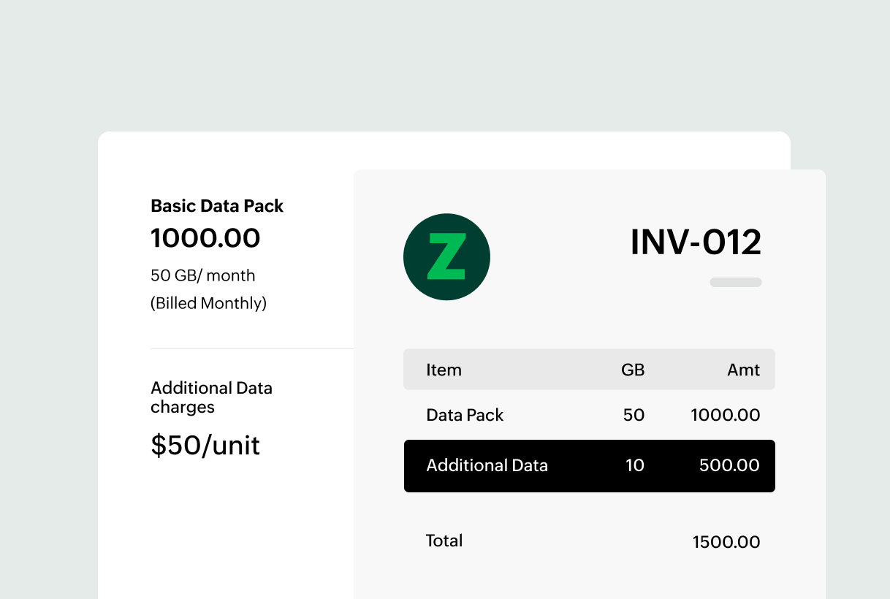Click the 10 GB value in Additional Data row
Screen dimensions: 890x599
point(634,465)
